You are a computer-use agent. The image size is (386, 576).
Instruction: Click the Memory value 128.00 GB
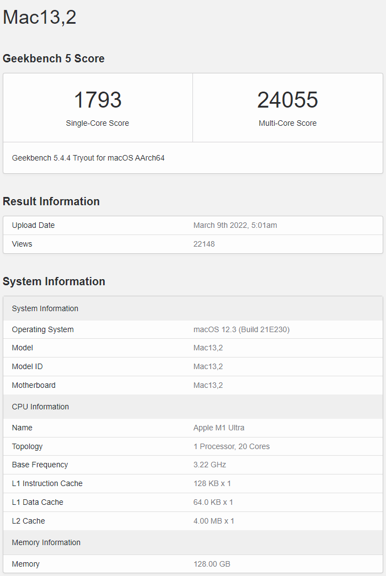(x=212, y=564)
